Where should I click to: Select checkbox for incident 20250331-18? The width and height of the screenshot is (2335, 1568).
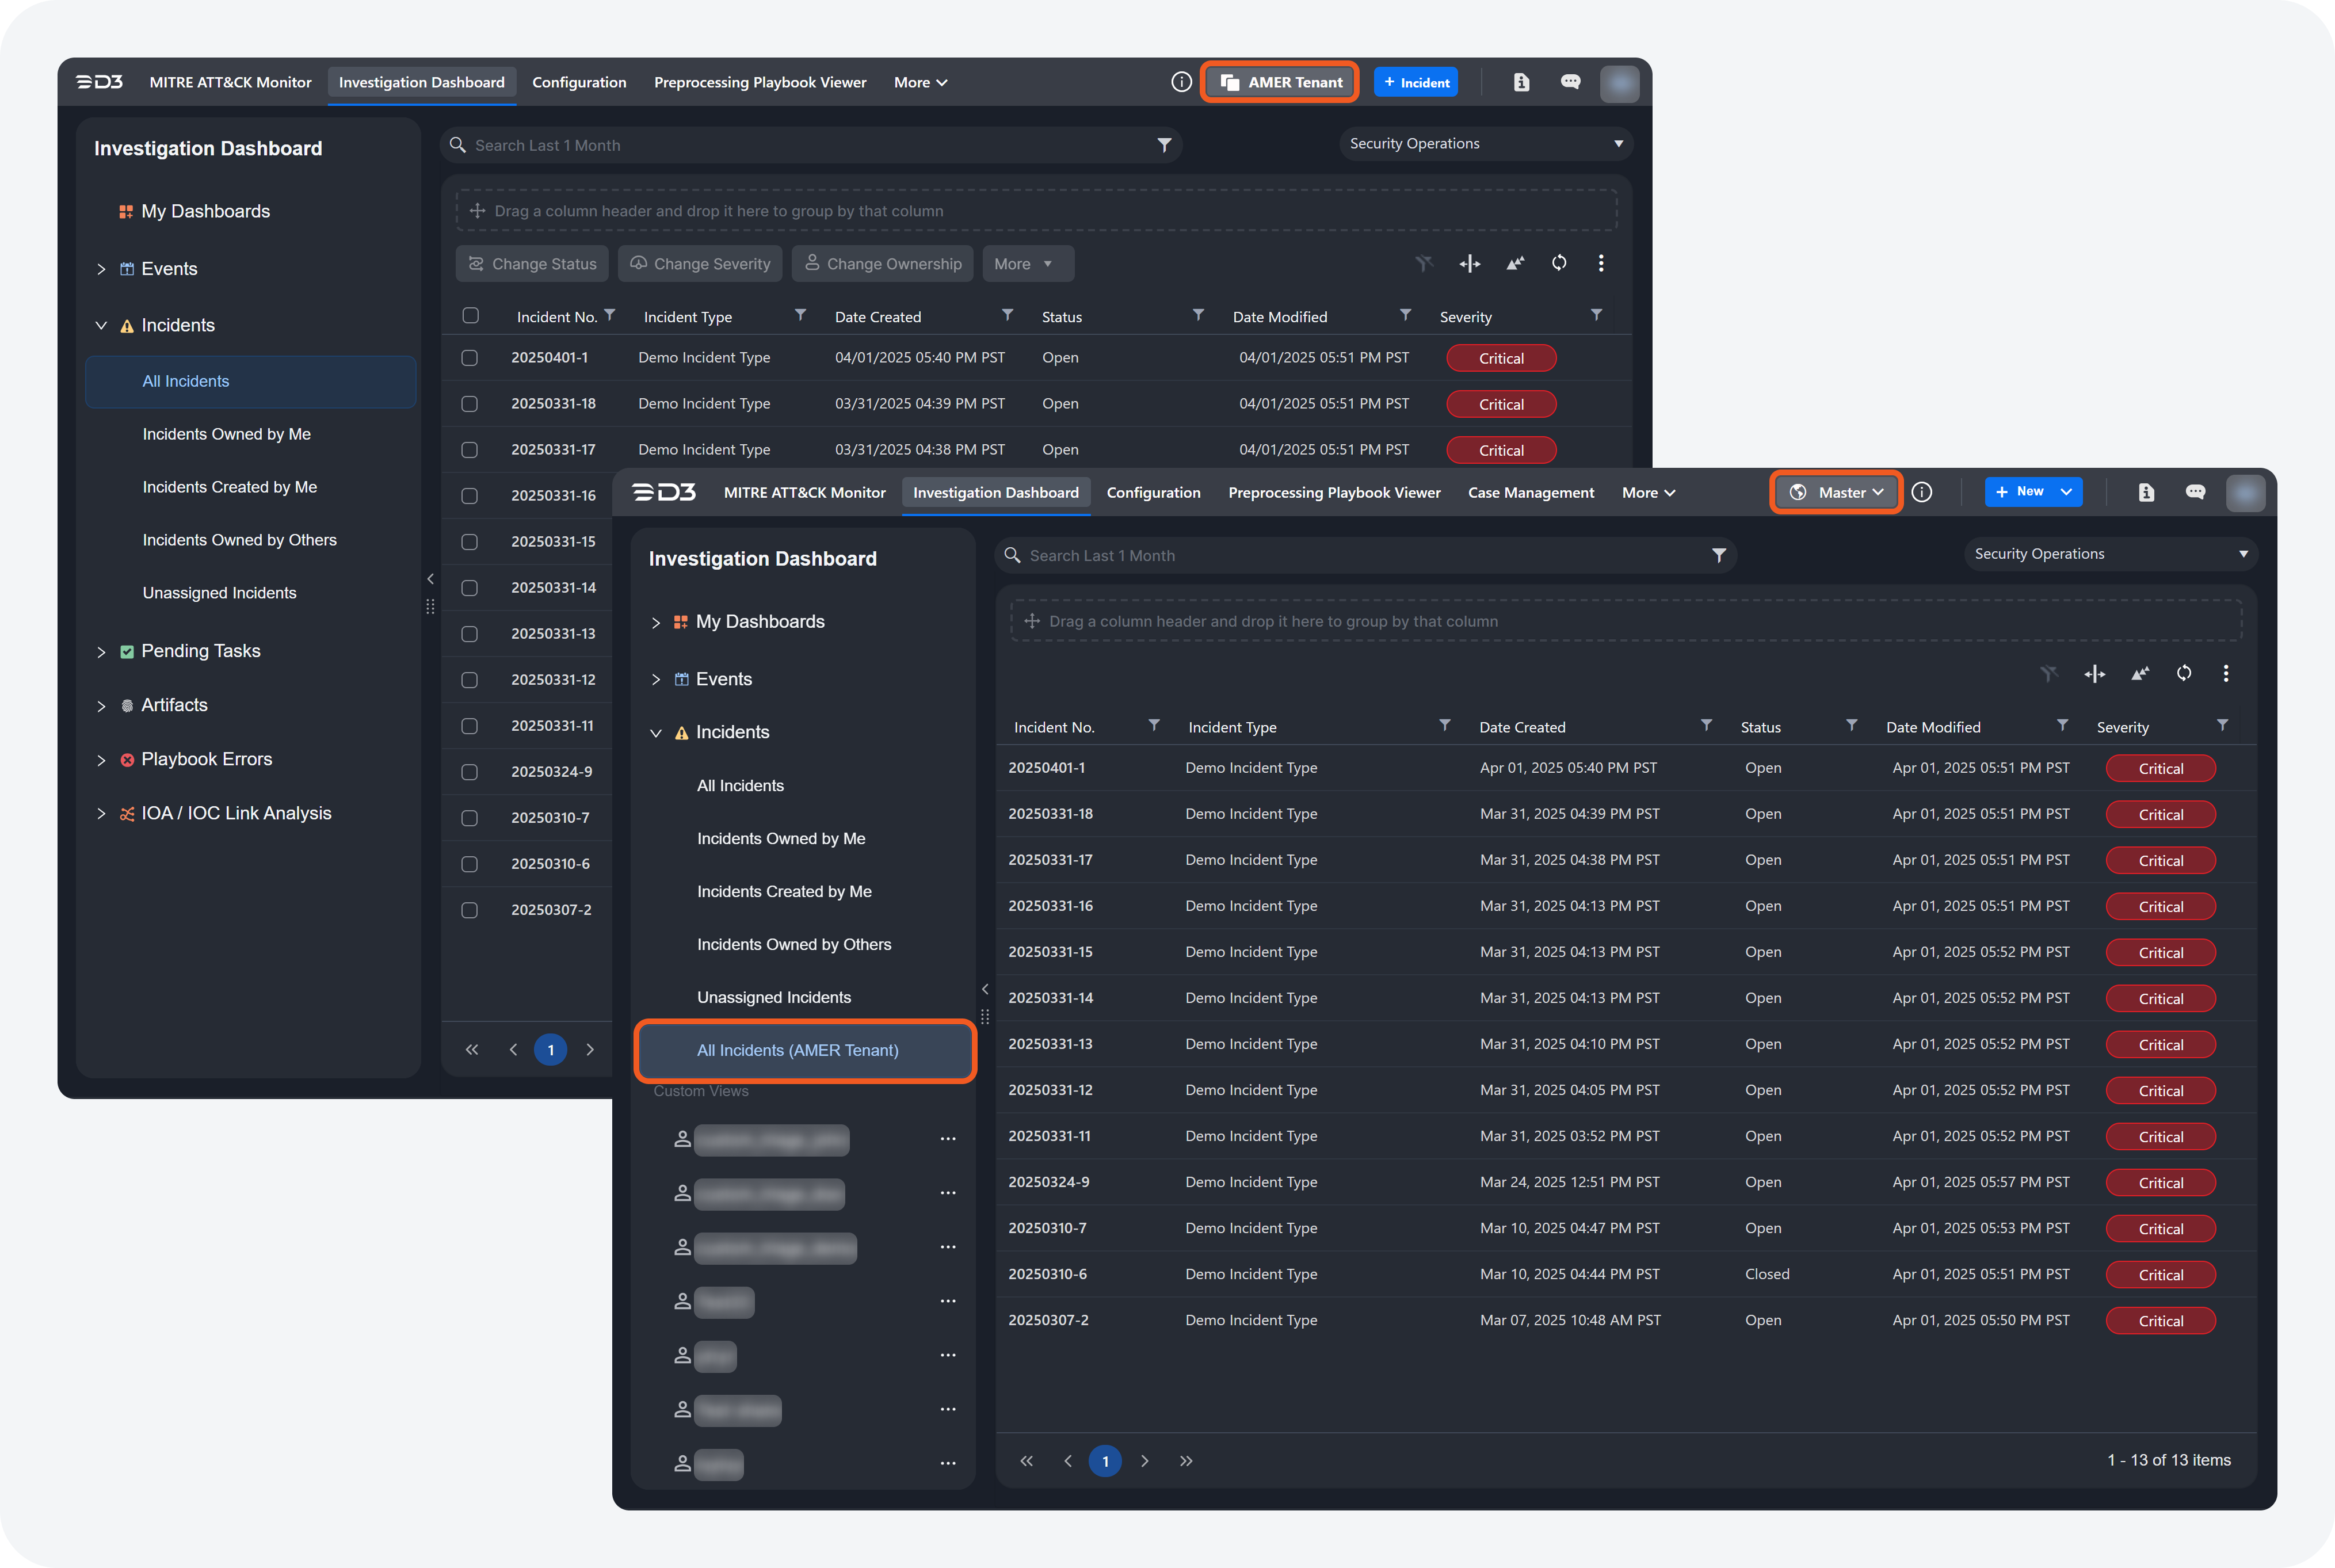(x=469, y=404)
